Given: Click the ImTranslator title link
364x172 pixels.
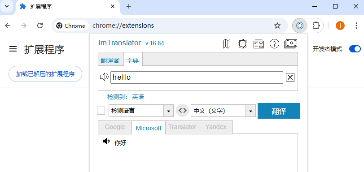Looking at the screenshot, I should (x=119, y=43).
